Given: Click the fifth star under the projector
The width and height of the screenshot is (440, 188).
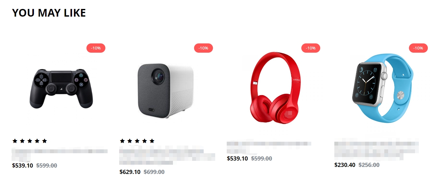Looking at the screenshot, I should click(x=152, y=141).
